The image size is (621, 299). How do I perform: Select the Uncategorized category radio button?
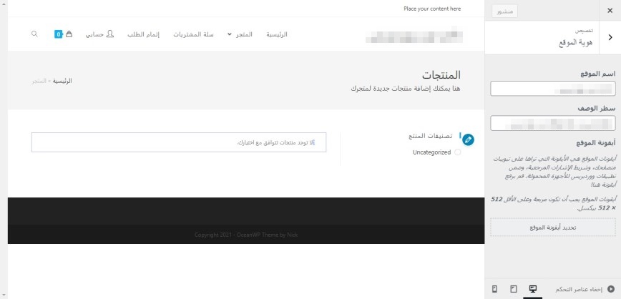click(x=458, y=152)
